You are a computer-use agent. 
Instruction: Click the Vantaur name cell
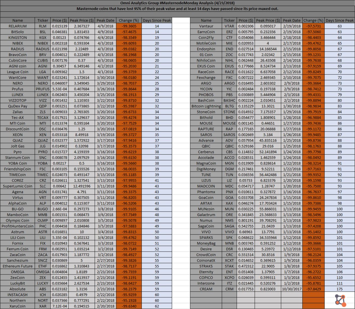coord(206,26)
